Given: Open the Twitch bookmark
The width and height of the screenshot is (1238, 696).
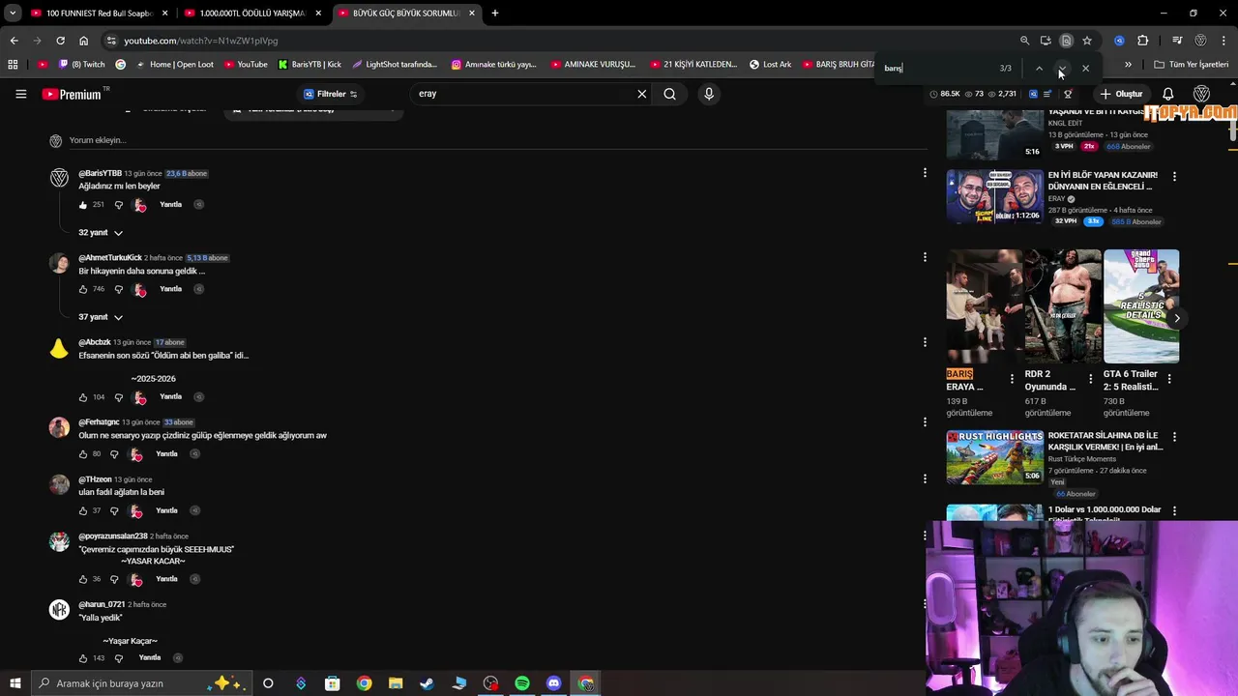Looking at the screenshot, I should (x=82, y=65).
